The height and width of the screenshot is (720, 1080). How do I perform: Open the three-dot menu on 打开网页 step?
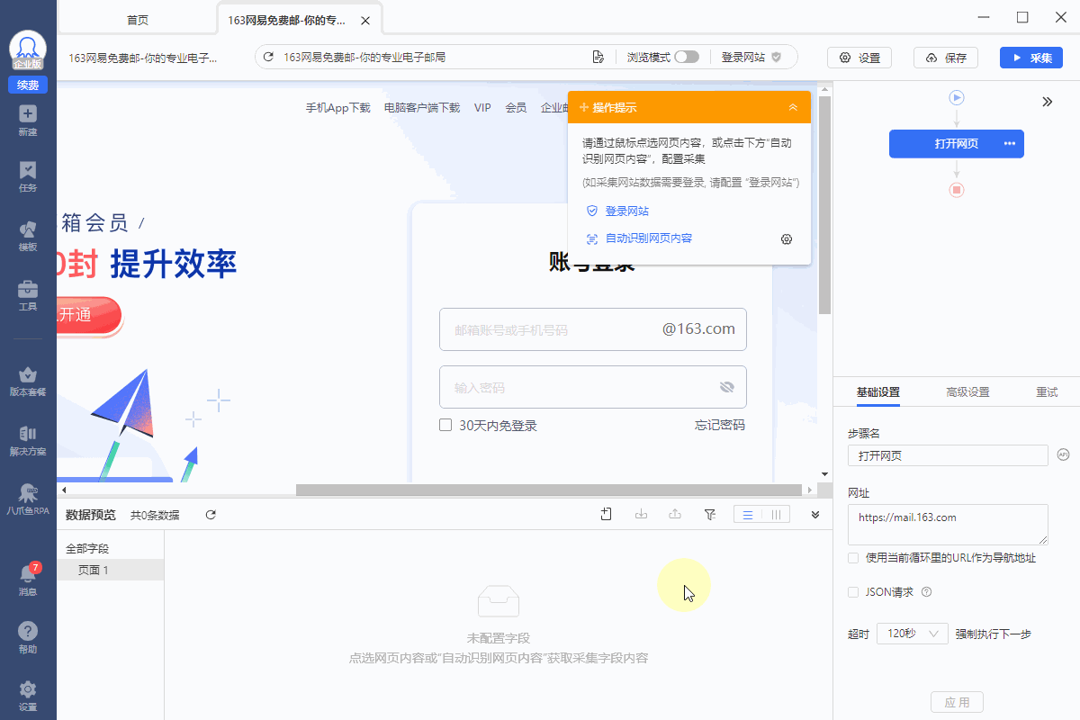1010,144
